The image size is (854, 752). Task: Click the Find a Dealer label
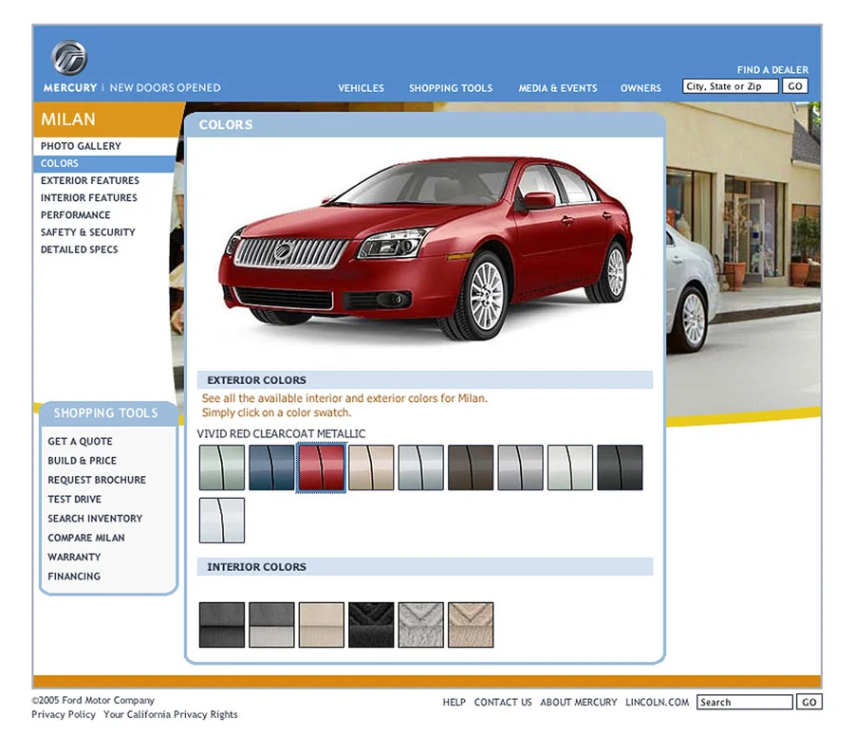772,69
